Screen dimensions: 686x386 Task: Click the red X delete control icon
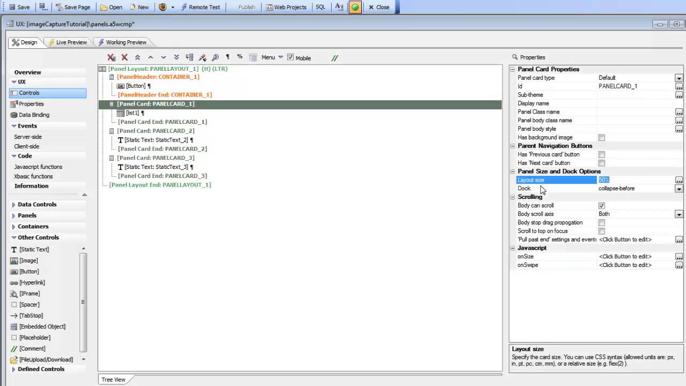click(124, 57)
